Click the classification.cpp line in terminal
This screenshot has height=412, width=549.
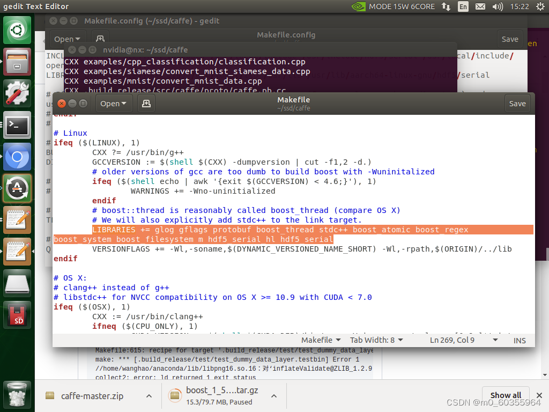pos(185,62)
